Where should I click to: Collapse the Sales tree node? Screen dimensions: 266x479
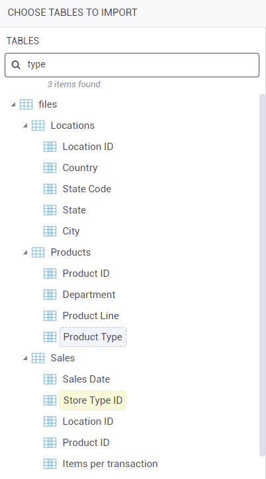[x=25, y=358]
